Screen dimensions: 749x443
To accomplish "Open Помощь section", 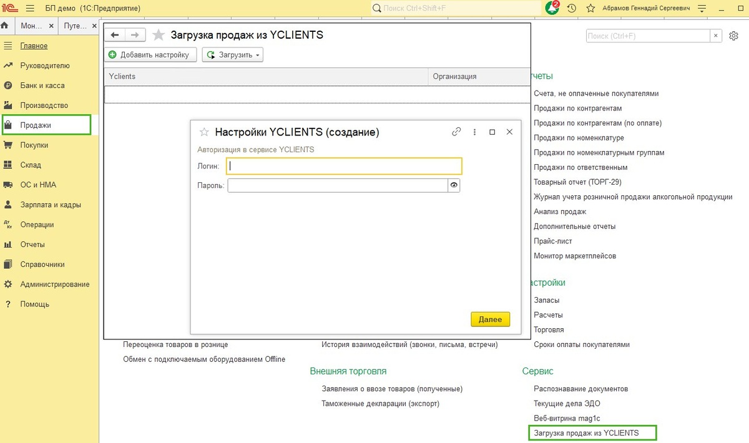I will point(35,304).
